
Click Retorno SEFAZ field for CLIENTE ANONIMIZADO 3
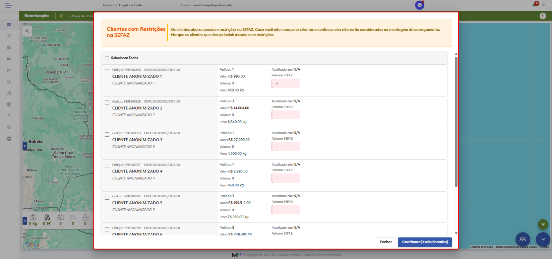286,146
